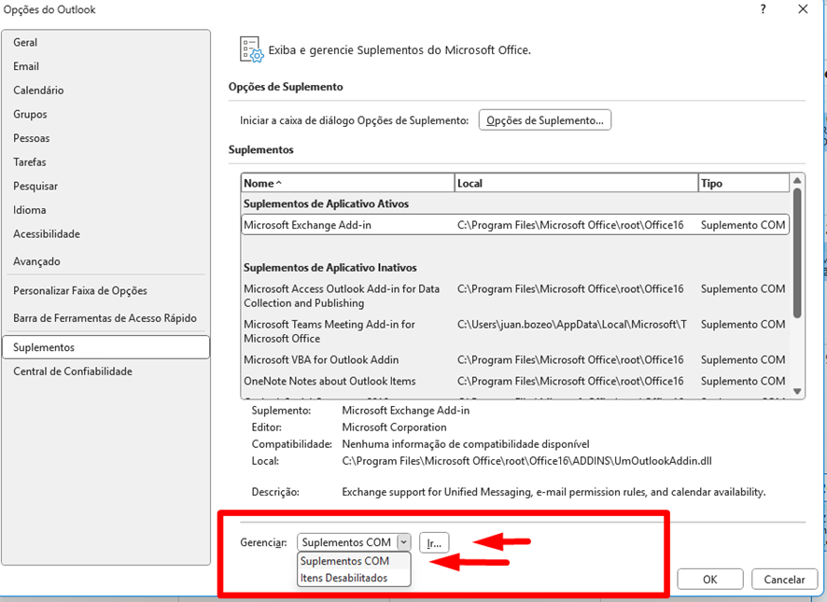Select Central de Confiabilidade category
Image resolution: width=827 pixels, height=602 pixels.
73,371
